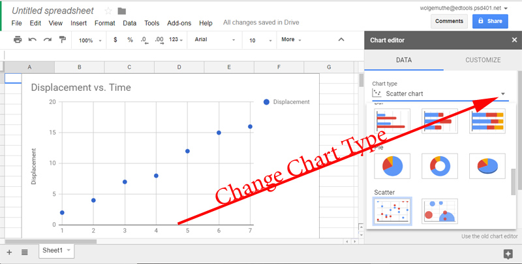Star the Untitled spreadsheet
The image size is (522, 264).
108,11
